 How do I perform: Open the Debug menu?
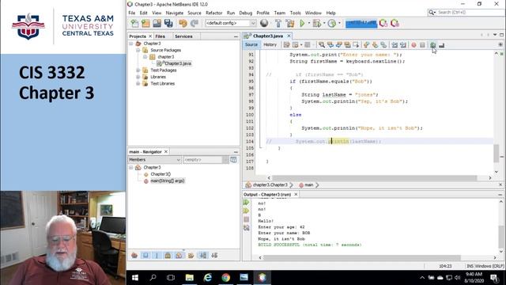tap(245, 13)
